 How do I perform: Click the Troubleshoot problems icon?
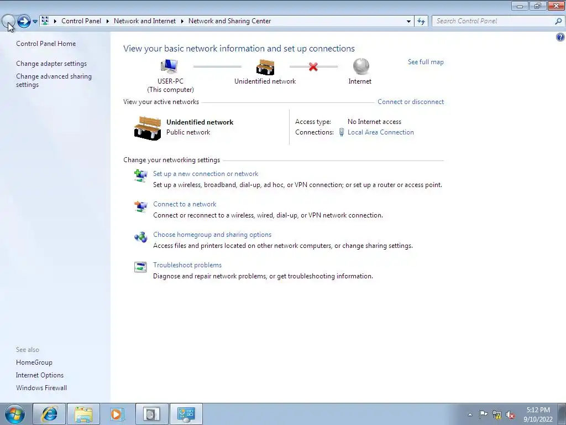[140, 267]
